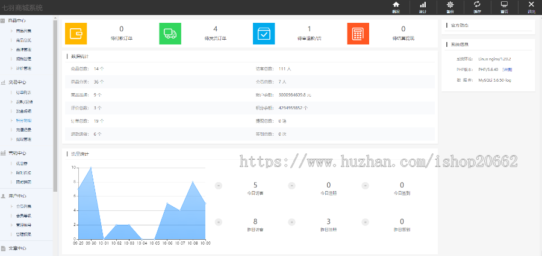Select the highlighted 积分明细 sidebar item

tap(24, 120)
